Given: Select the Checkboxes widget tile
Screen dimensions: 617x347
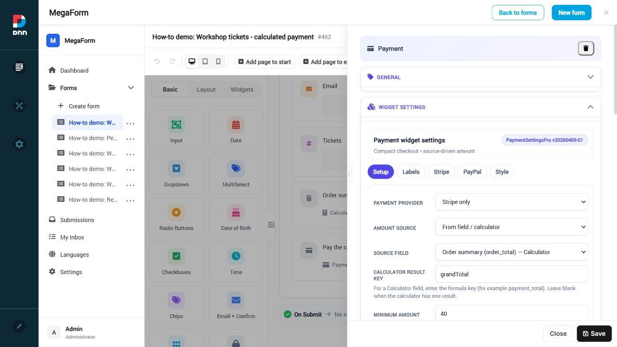Looking at the screenshot, I should tap(176, 261).
